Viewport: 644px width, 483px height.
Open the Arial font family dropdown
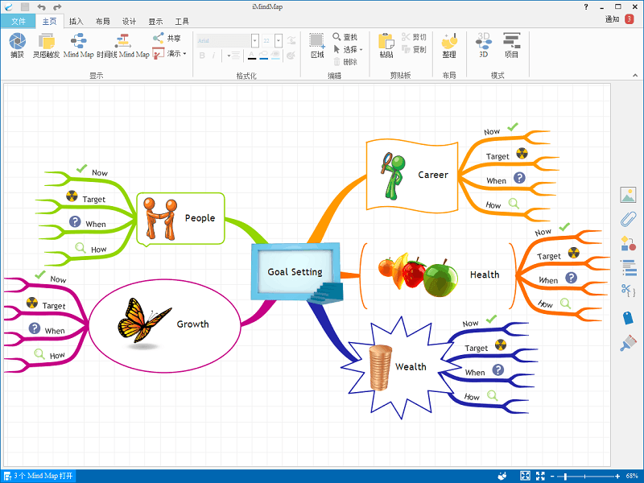click(254, 41)
